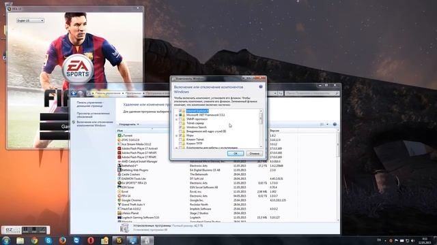Enable the TFTP client checkbox
This screenshot has width=437, height=245.
click(x=180, y=144)
